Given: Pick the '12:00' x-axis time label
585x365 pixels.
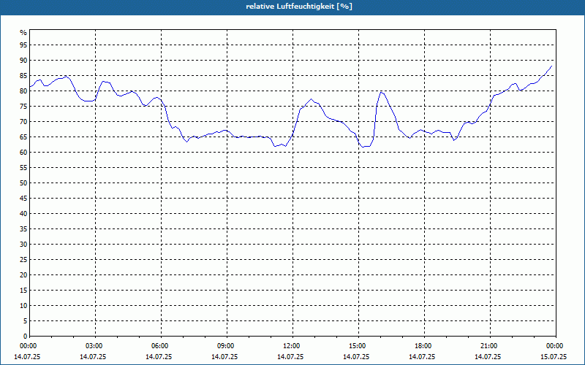Looking at the screenshot, I should click(292, 346).
